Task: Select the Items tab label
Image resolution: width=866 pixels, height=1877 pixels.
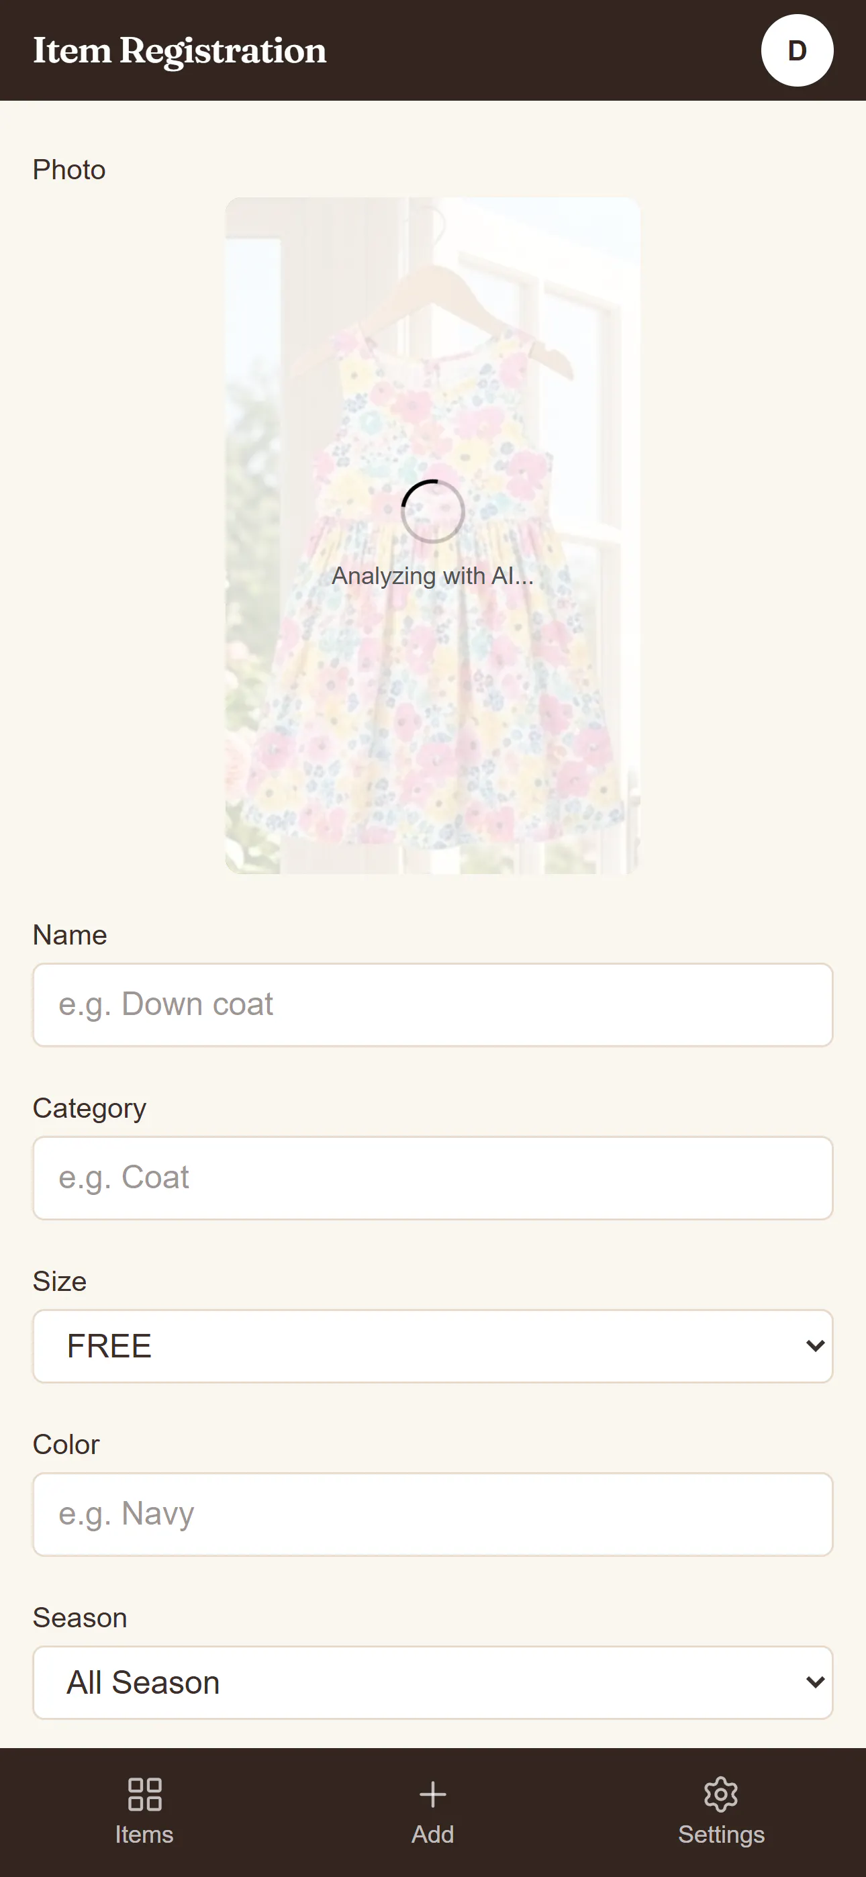Action: (144, 1834)
